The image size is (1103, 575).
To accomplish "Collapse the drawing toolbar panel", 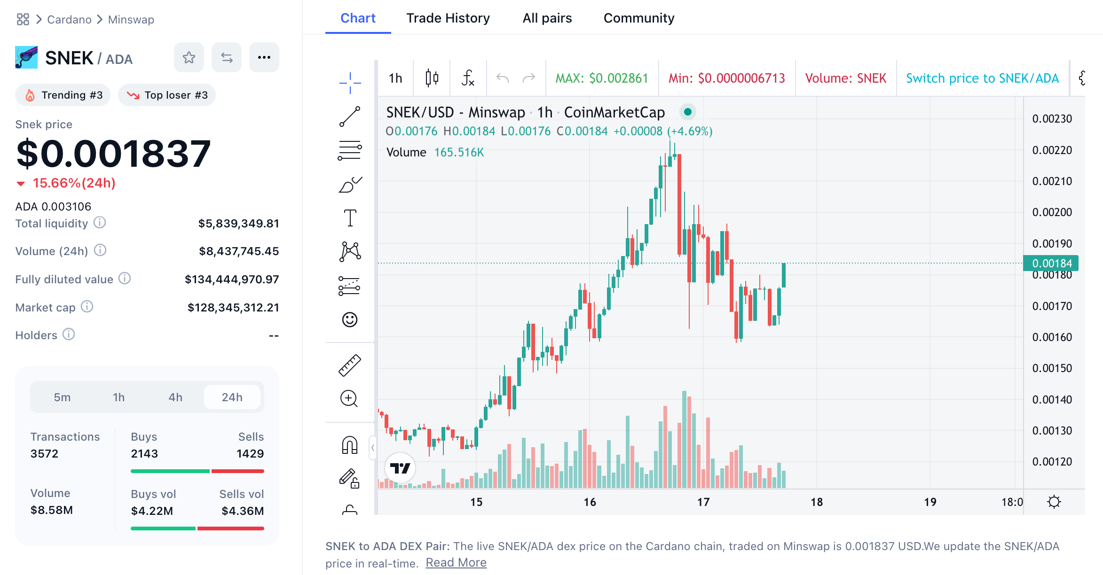I will (372, 448).
